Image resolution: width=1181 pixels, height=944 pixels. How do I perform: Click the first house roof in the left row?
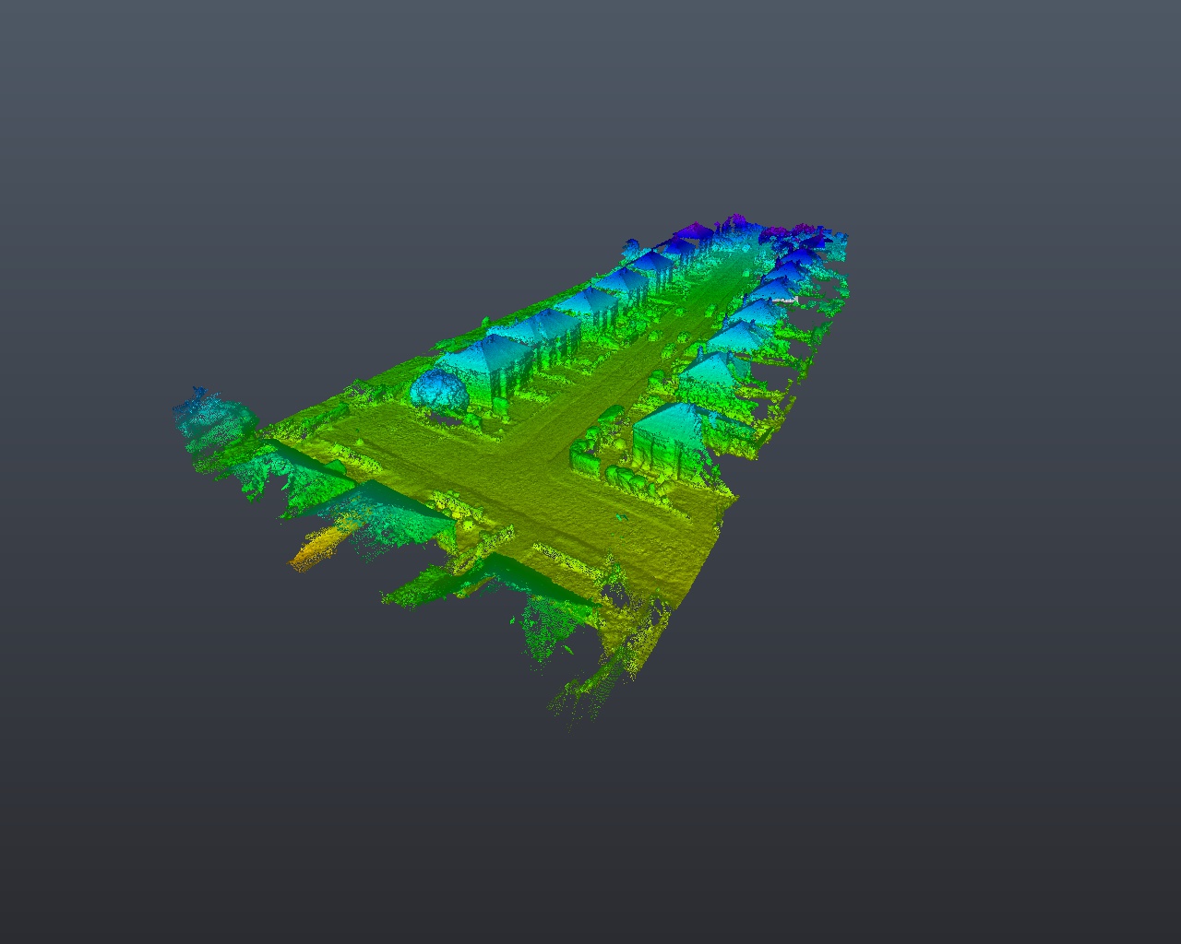point(487,354)
